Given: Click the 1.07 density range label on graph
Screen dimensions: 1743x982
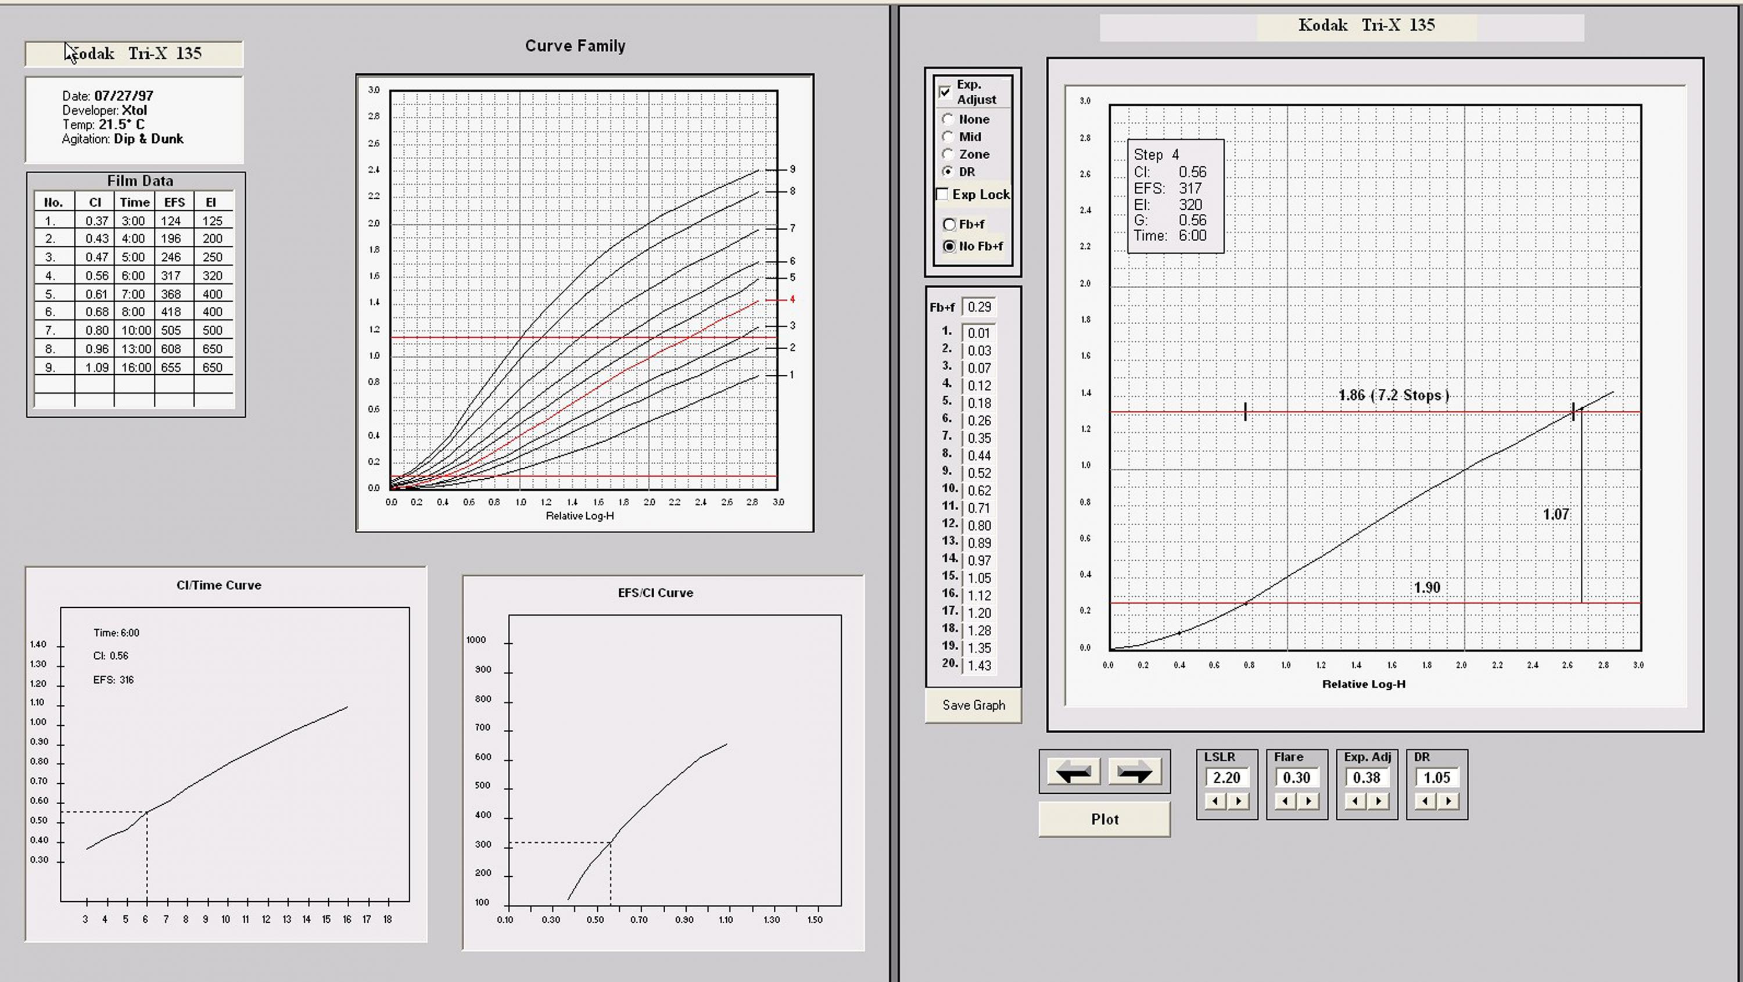Looking at the screenshot, I should click(x=1555, y=514).
